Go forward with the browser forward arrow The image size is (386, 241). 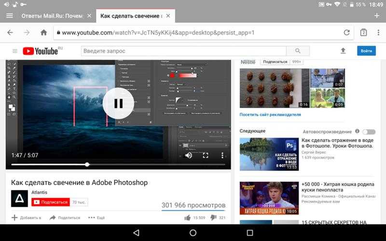[27, 32]
